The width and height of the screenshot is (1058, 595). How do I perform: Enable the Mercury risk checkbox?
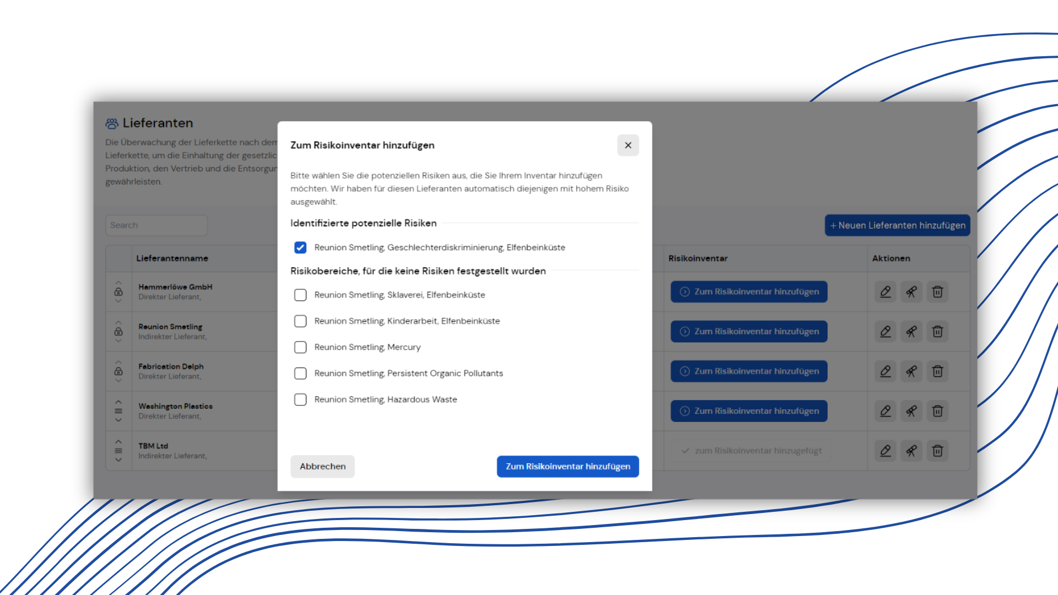[300, 347]
